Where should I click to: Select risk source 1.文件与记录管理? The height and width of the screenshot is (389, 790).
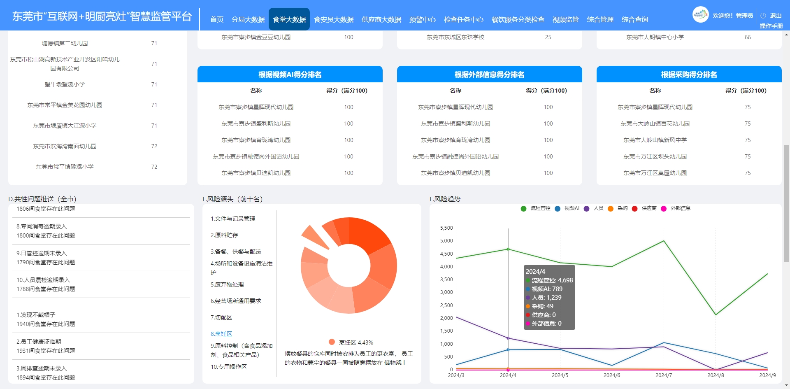tap(233, 219)
